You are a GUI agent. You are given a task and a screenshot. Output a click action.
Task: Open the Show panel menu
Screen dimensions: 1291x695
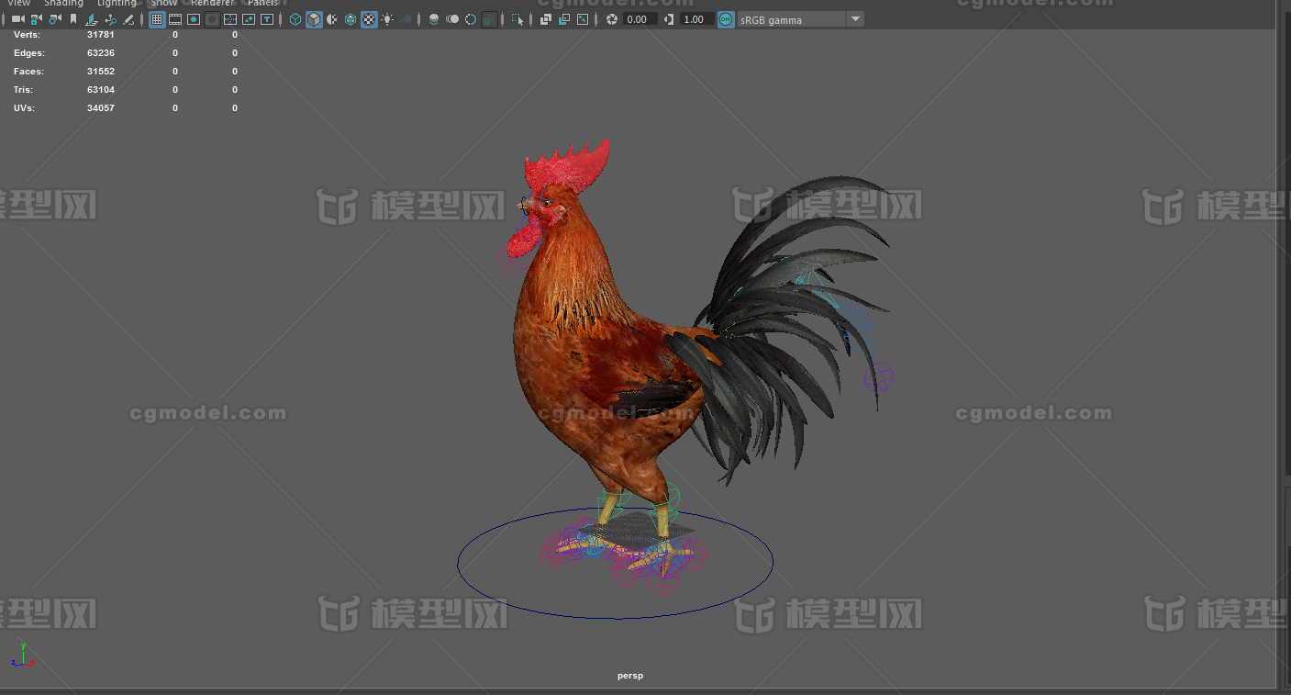[x=163, y=3]
